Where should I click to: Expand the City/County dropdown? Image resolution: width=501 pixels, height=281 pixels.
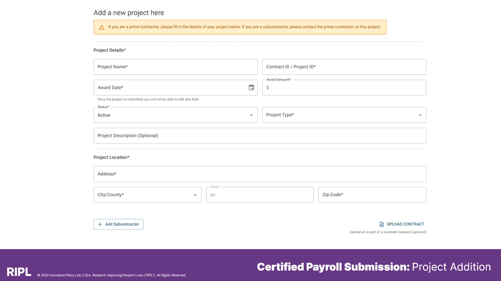[147, 195]
